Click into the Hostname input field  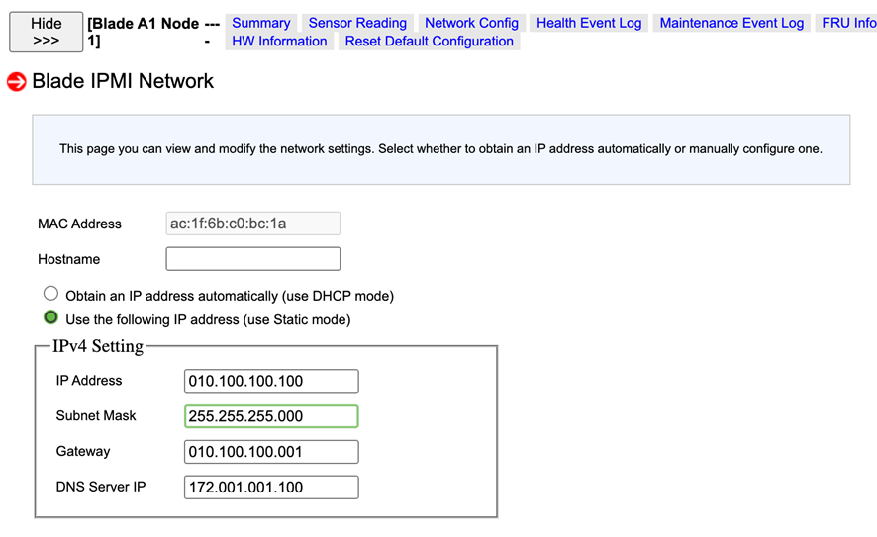[252, 259]
